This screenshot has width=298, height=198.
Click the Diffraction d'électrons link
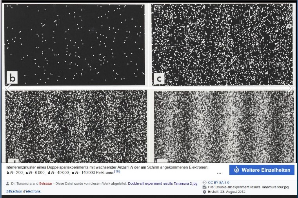23,191
